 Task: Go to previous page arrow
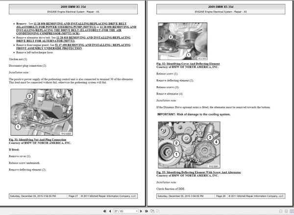click(x=110, y=211)
